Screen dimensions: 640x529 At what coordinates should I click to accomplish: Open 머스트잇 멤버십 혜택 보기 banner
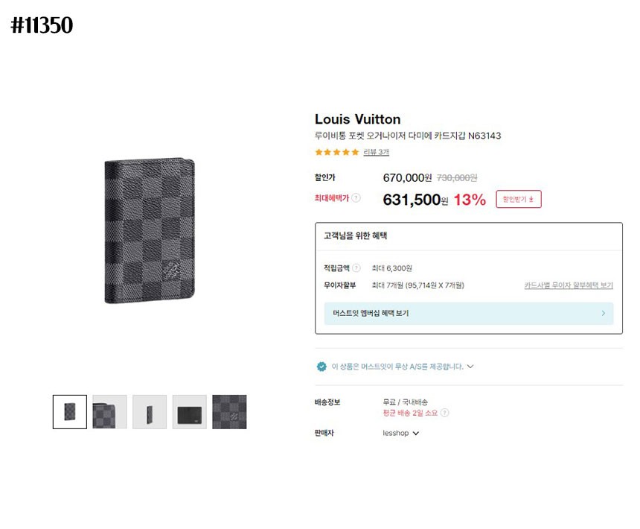[469, 314]
